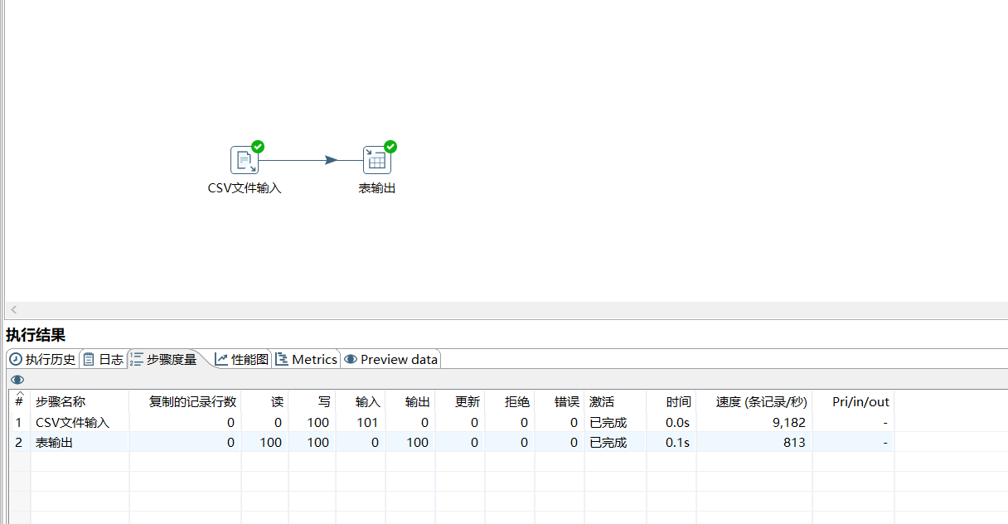Image resolution: width=1008 pixels, height=524 pixels.
Task: Select the 表输出 row in metrics table
Action: (x=452, y=442)
